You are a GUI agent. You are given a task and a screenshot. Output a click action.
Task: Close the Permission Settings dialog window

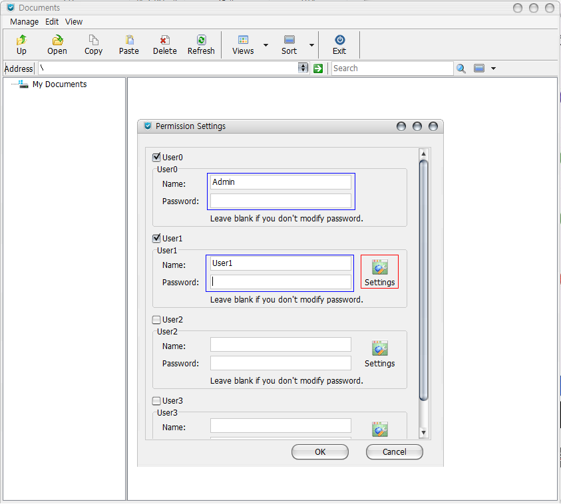[433, 126]
